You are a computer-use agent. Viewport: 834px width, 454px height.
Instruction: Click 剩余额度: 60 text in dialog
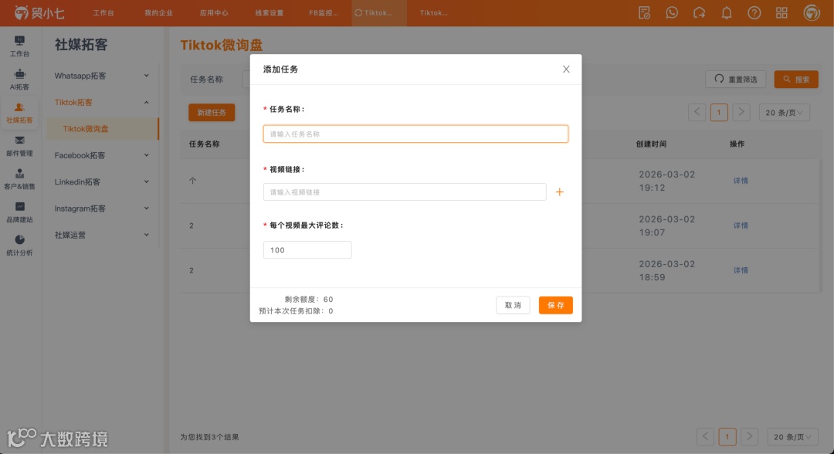(x=308, y=300)
